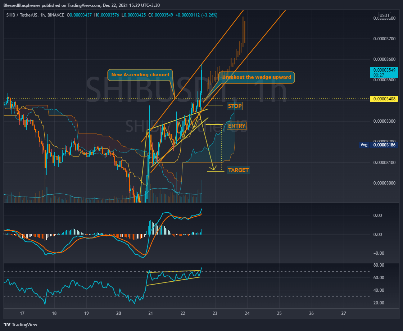Screen dimensions: 403x331
Task: Click the 0.00003700 price axis label
Action: point(384,39)
